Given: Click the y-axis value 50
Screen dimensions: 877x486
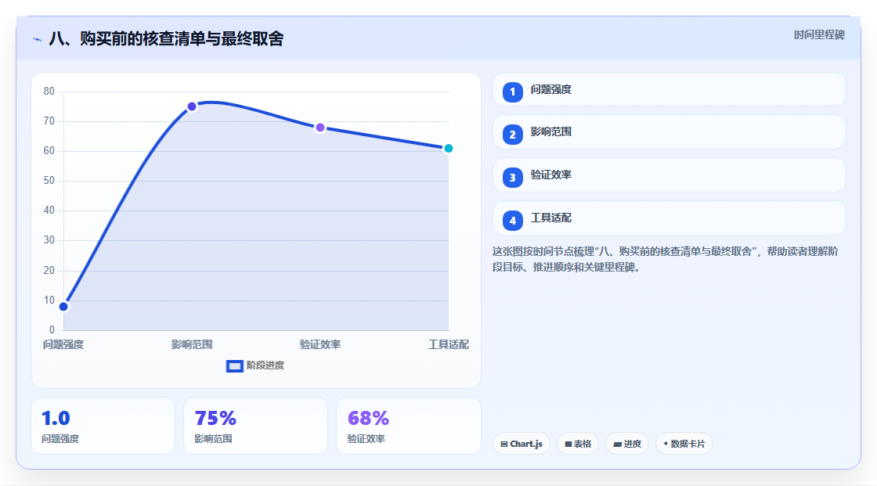Looking at the screenshot, I should (49, 181).
